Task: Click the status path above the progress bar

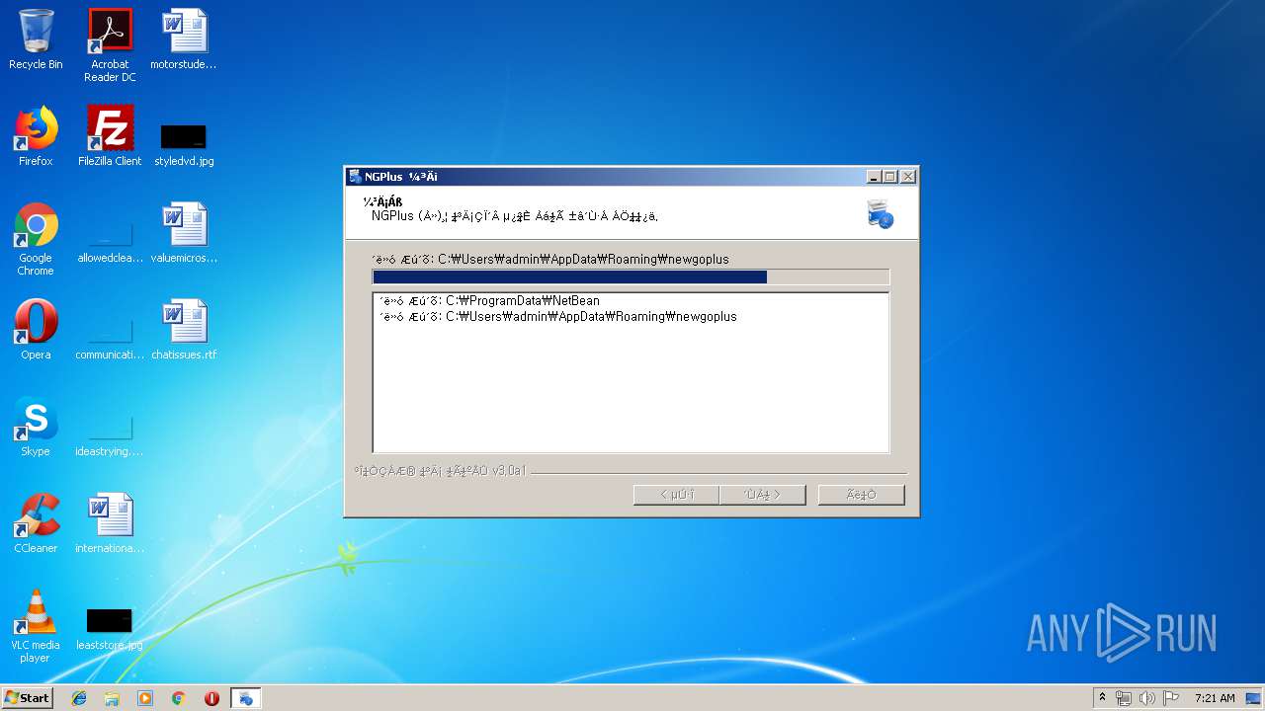Action: 550,259
